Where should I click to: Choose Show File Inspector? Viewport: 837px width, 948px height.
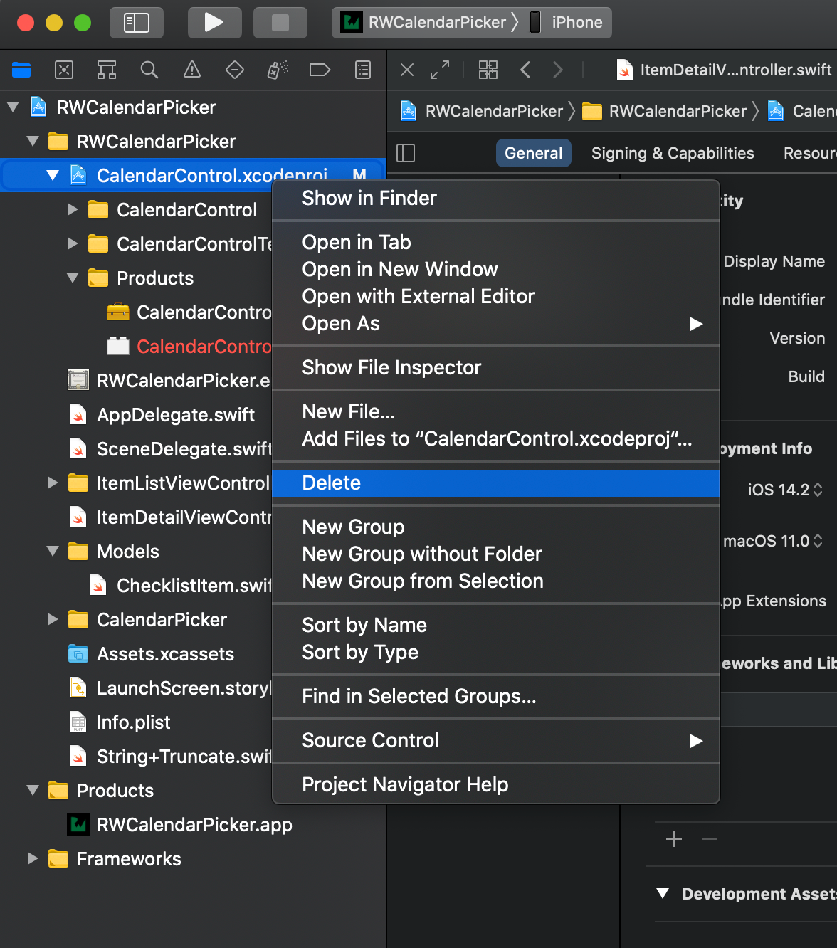(496, 368)
